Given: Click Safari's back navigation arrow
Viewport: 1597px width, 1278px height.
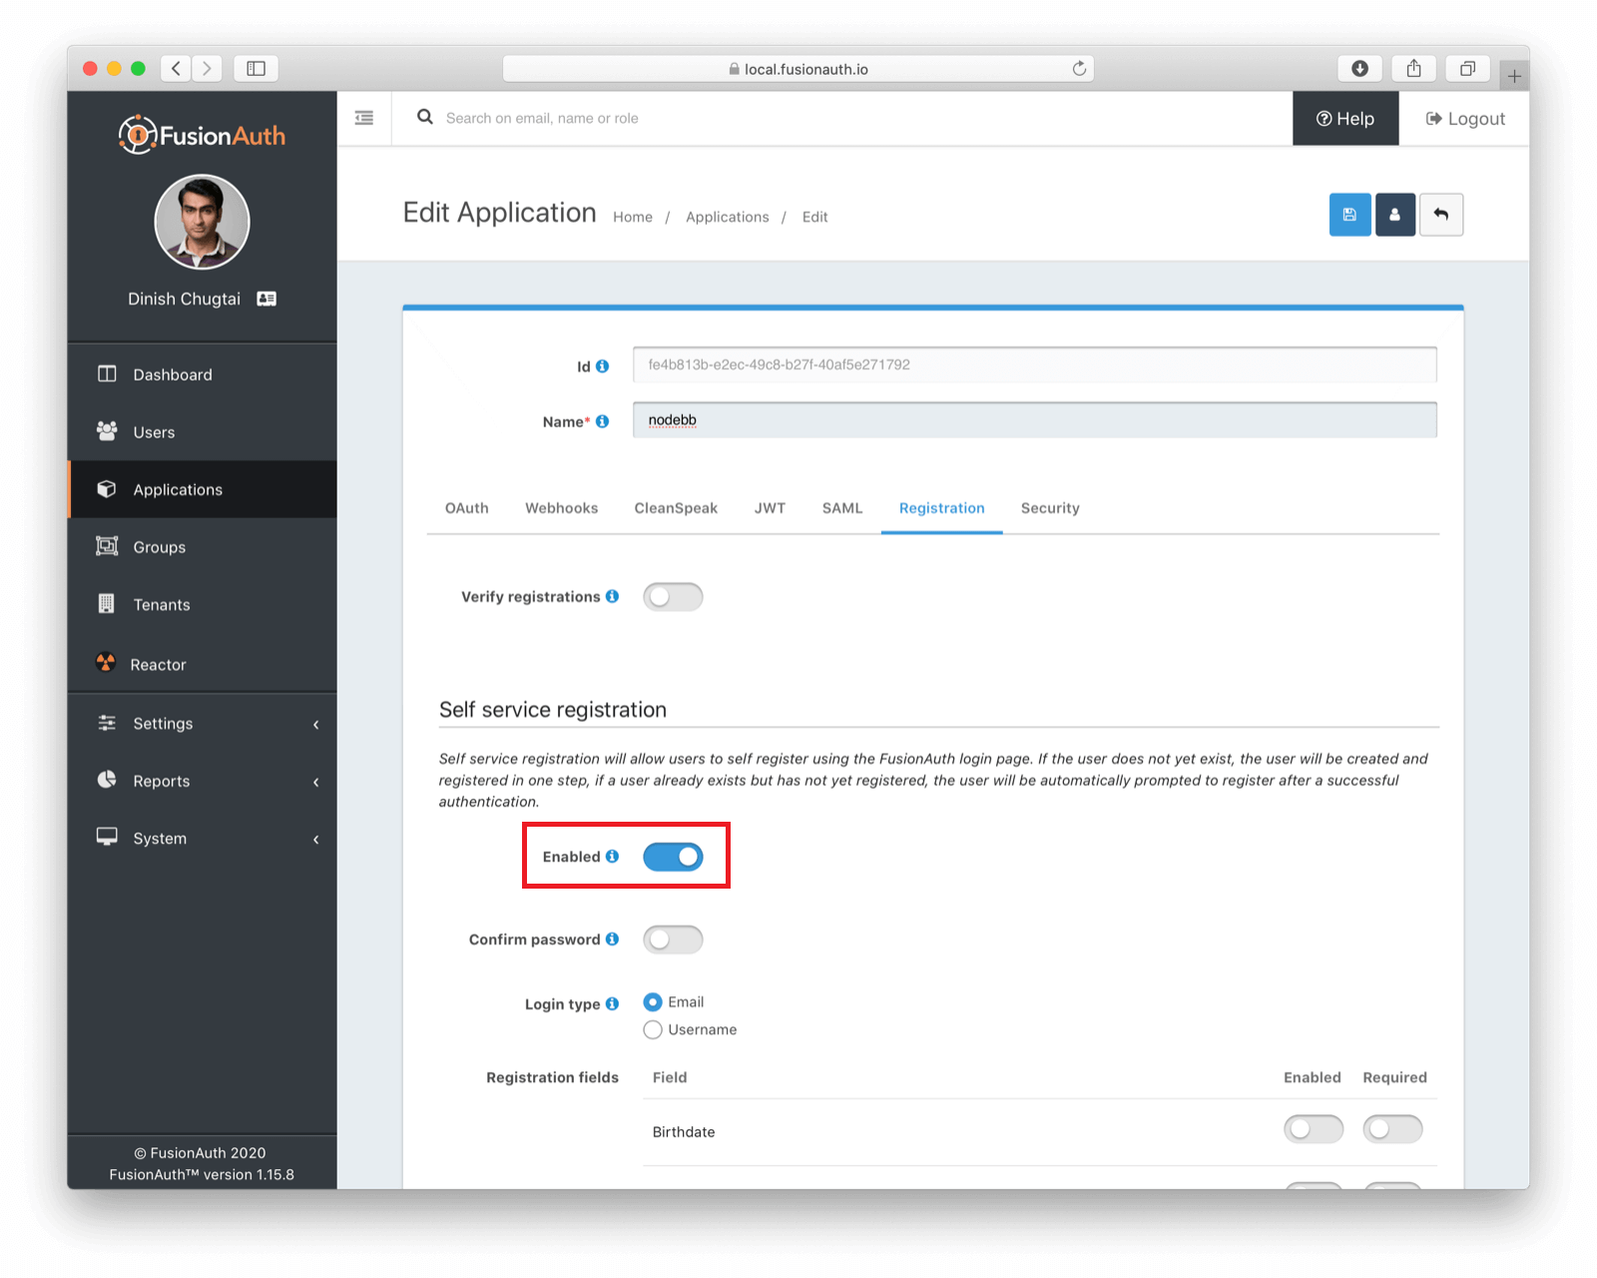Looking at the screenshot, I should click(x=176, y=68).
